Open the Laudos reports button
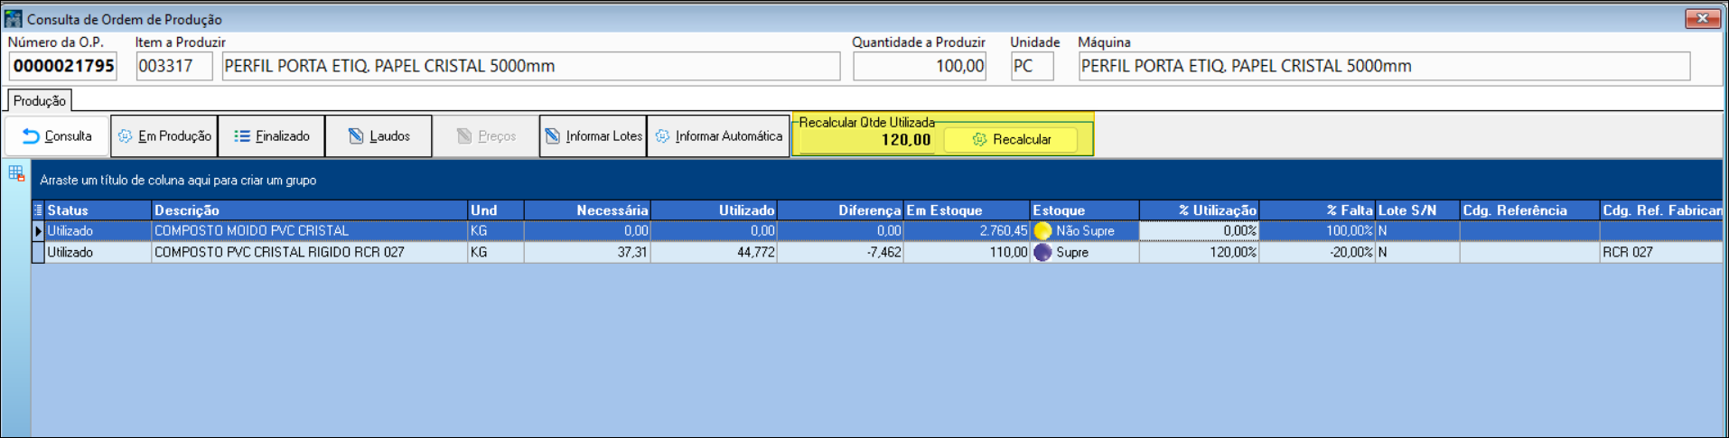The width and height of the screenshot is (1729, 438). [379, 136]
